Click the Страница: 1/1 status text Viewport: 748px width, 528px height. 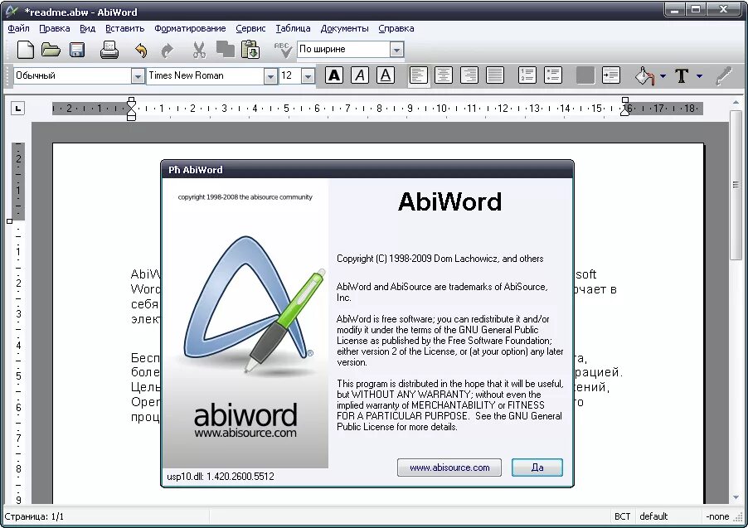[34, 516]
